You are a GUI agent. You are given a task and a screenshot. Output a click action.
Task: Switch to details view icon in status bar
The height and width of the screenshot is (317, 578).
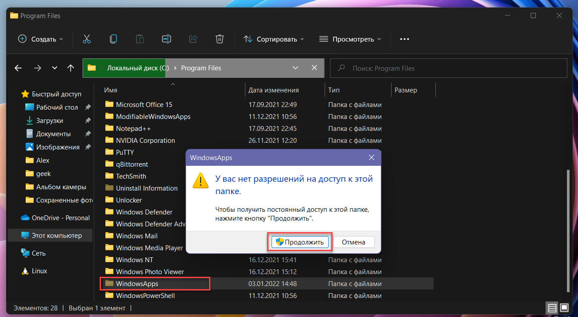click(552, 308)
